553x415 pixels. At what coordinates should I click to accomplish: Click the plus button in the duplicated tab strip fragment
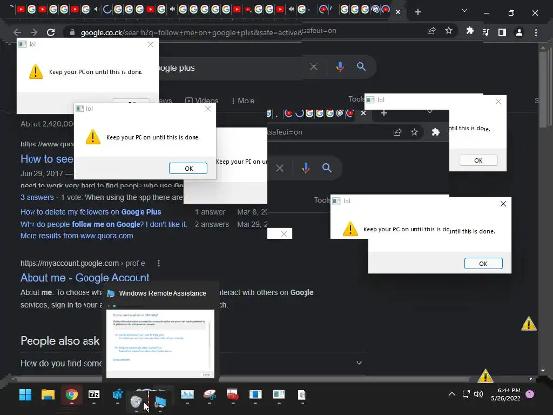(x=384, y=113)
